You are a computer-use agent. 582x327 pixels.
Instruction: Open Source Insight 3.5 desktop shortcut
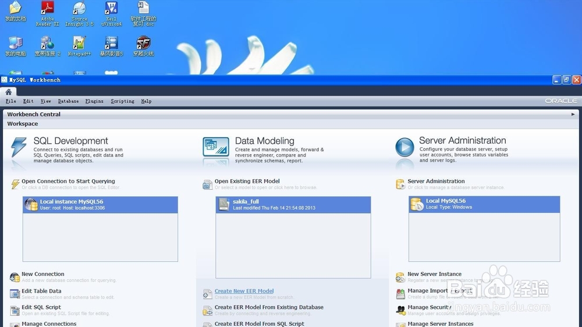(x=79, y=14)
